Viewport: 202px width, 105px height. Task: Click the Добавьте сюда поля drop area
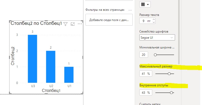coord(109,20)
